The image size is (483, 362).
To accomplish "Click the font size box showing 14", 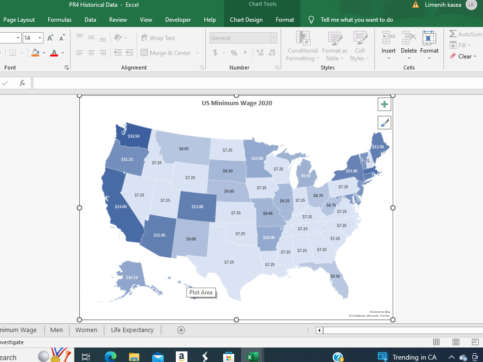I will click(29, 38).
